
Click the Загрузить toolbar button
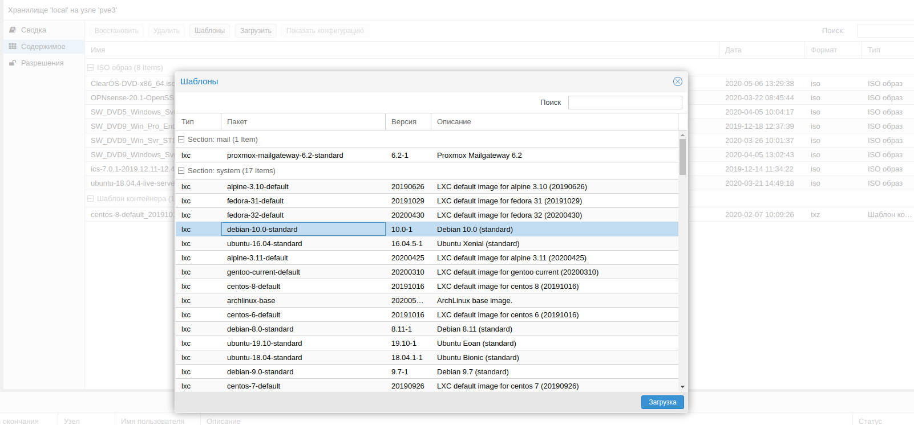(x=256, y=31)
